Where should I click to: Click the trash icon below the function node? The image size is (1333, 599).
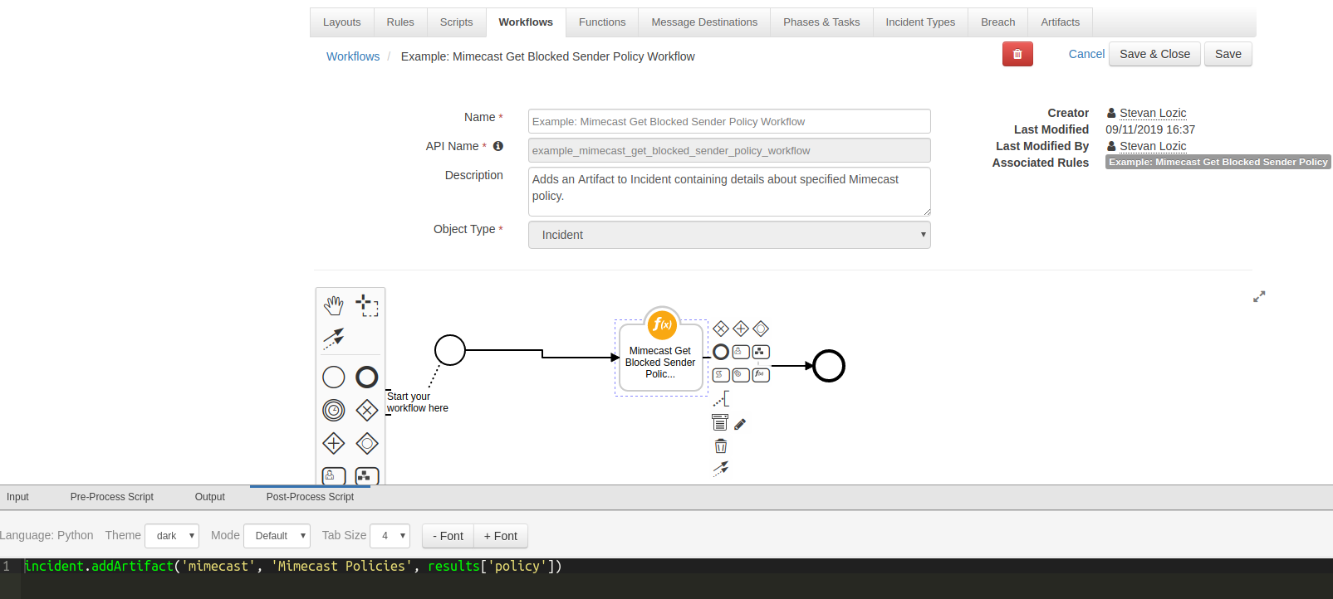point(721,446)
